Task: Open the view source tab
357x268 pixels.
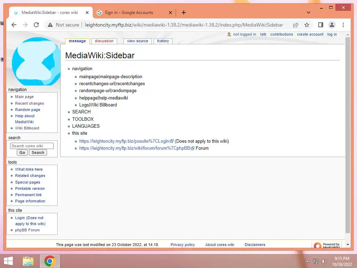Action: click(137, 41)
